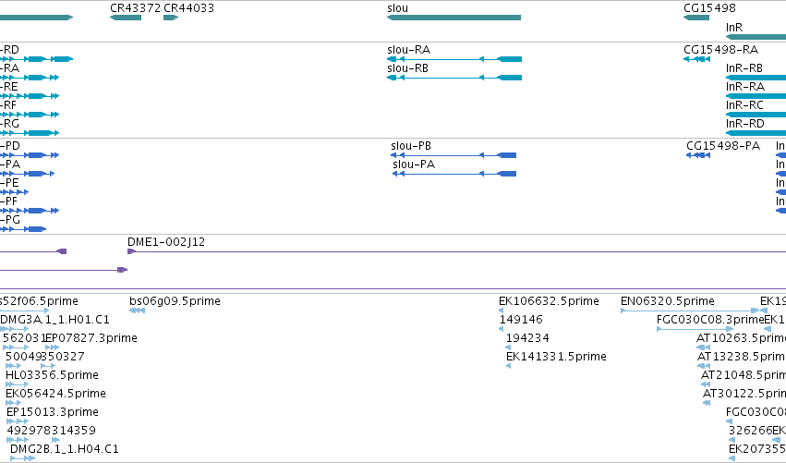Image resolution: width=786 pixels, height=463 pixels.
Task: Click the InR gene label
Action: tap(734, 28)
